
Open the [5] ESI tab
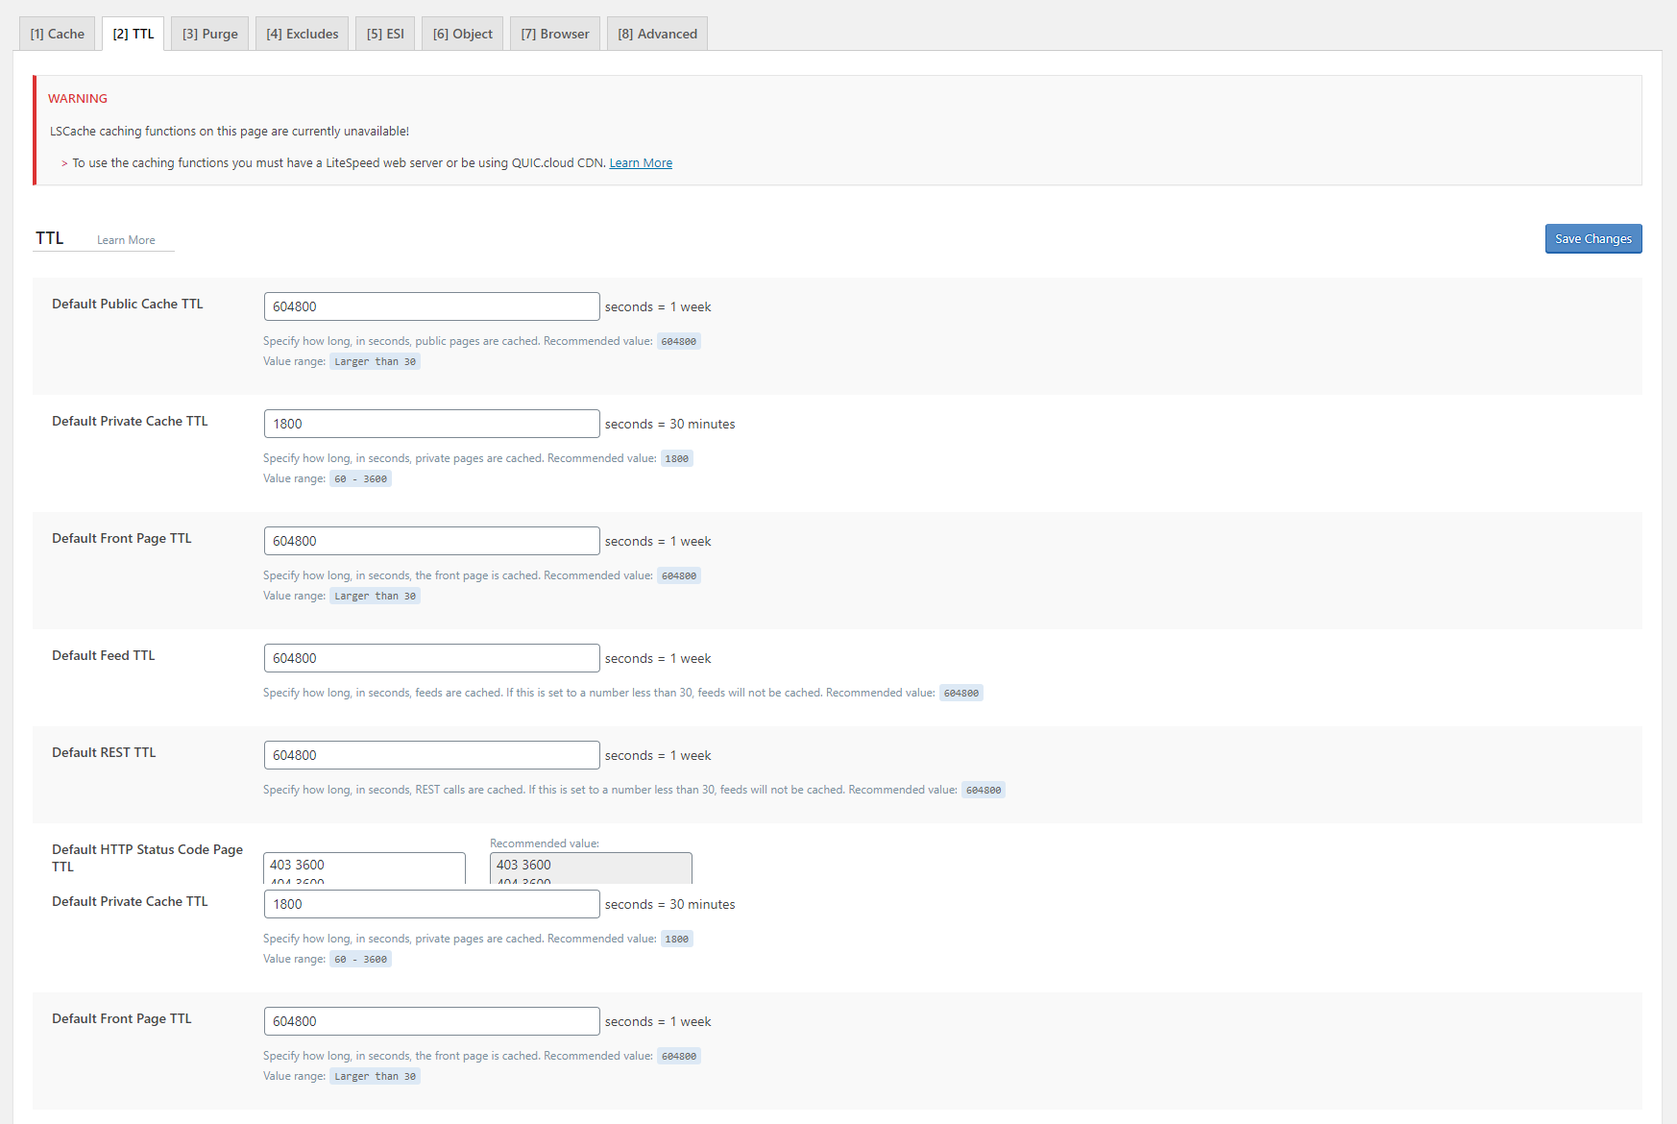click(385, 34)
